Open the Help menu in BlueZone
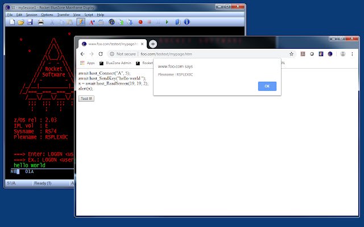This screenshot has height=227, width=364. [x=100, y=15]
